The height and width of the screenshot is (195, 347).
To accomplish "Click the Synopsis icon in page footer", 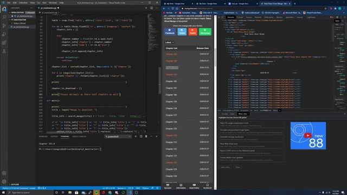I will [168, 186].
